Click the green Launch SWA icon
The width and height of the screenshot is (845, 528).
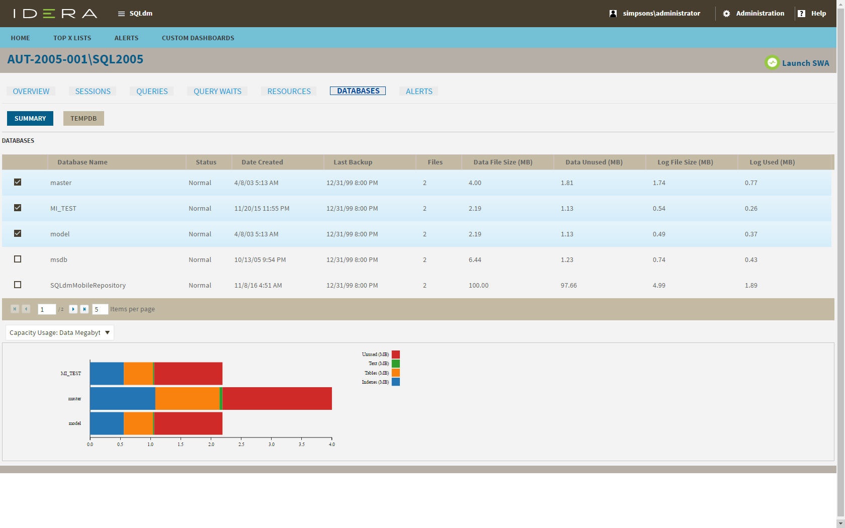772,63
